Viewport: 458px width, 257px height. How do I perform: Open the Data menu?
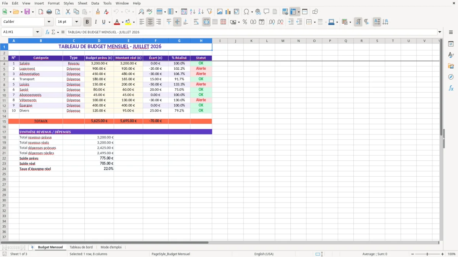pyautogui.click(x=95, y=3)
